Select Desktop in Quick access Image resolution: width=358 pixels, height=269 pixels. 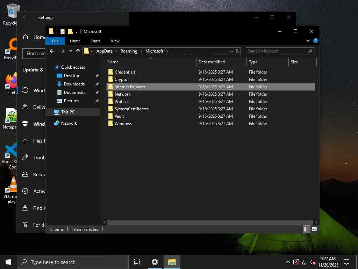71,76
